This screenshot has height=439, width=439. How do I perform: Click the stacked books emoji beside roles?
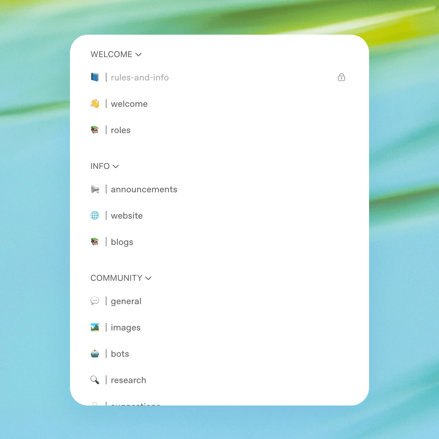point(95,130)
